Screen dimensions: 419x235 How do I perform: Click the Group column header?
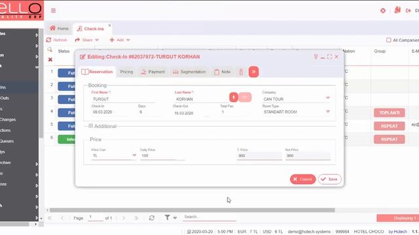pyautogui.click(x=380, y=51)
